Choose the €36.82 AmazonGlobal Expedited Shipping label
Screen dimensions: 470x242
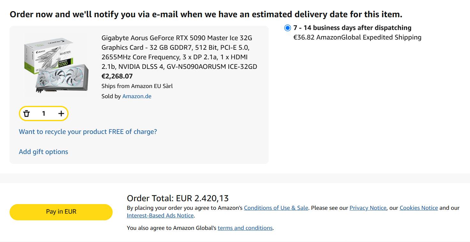pos(357,37)
